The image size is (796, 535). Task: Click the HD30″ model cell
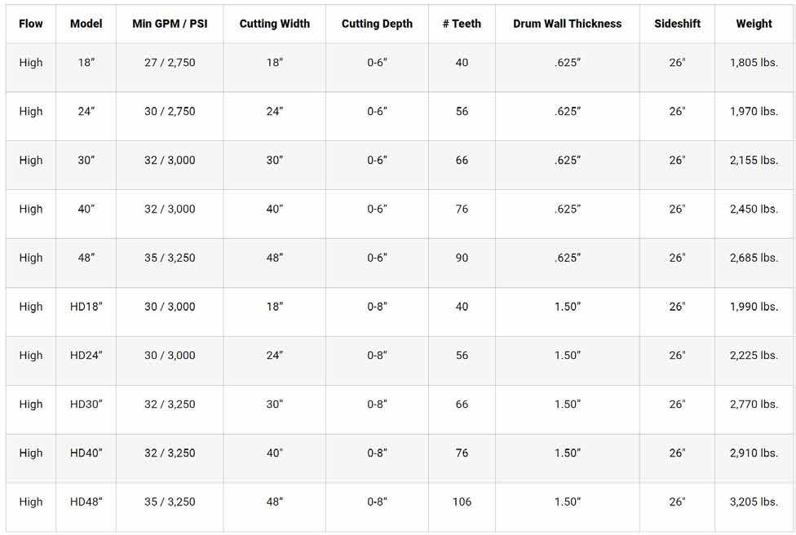(86, 405)
